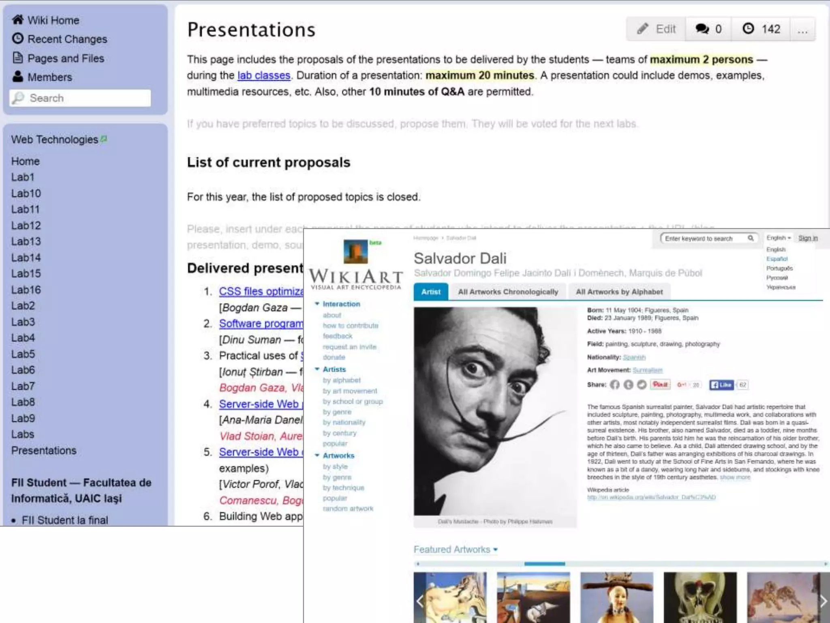Click the Pin it share button
830x623 pixels.
point(660,385)
